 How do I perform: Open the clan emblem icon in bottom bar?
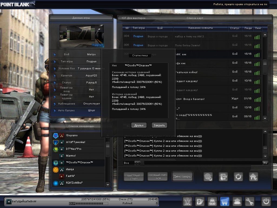pyautogui.click(x=187, y=201)
